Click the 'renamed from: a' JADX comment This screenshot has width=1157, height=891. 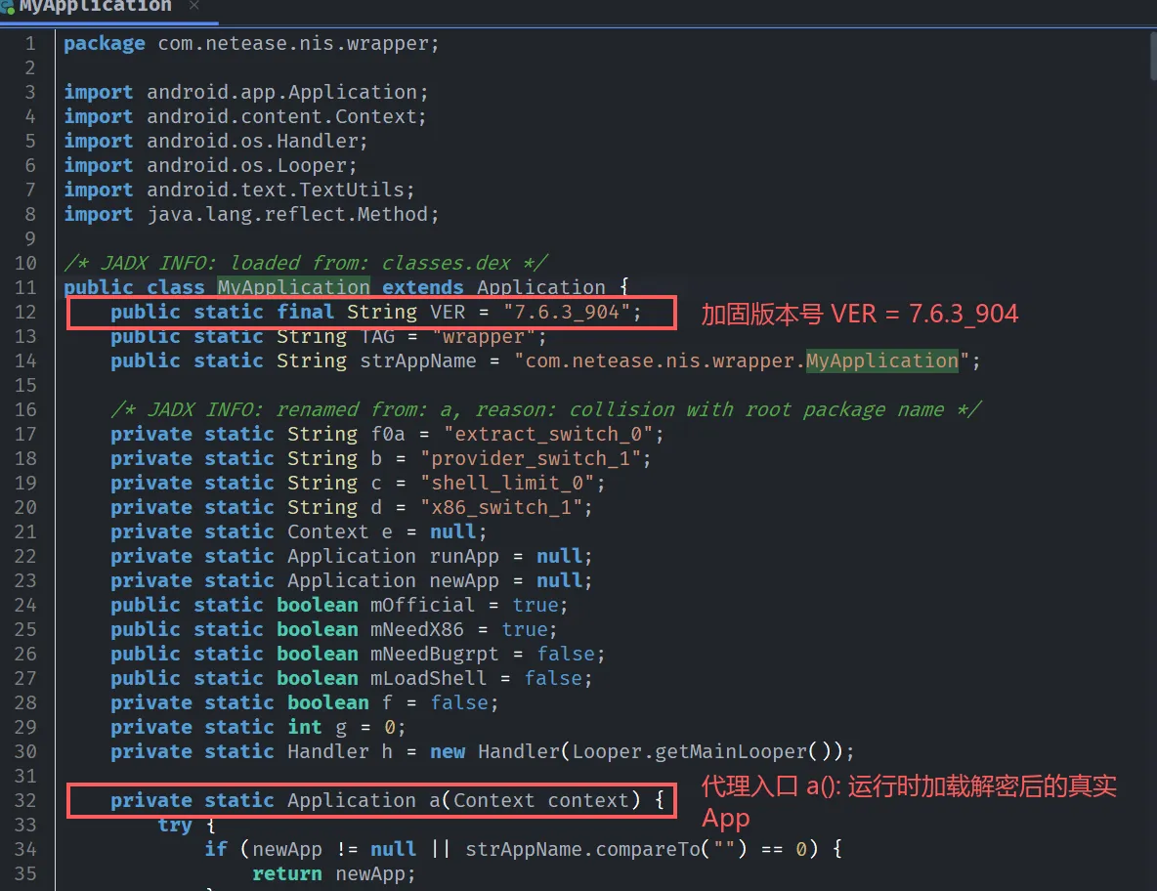click(546, 409)
